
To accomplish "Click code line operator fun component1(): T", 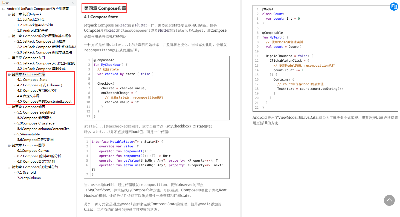I will point(126,151).
